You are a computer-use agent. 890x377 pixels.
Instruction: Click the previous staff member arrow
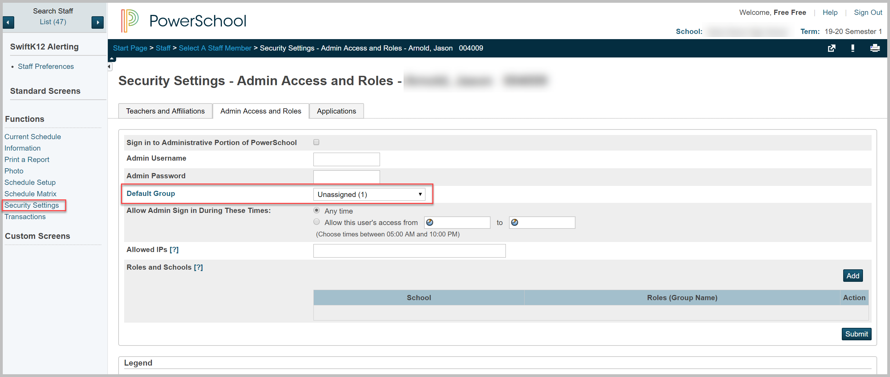point(8,22)
